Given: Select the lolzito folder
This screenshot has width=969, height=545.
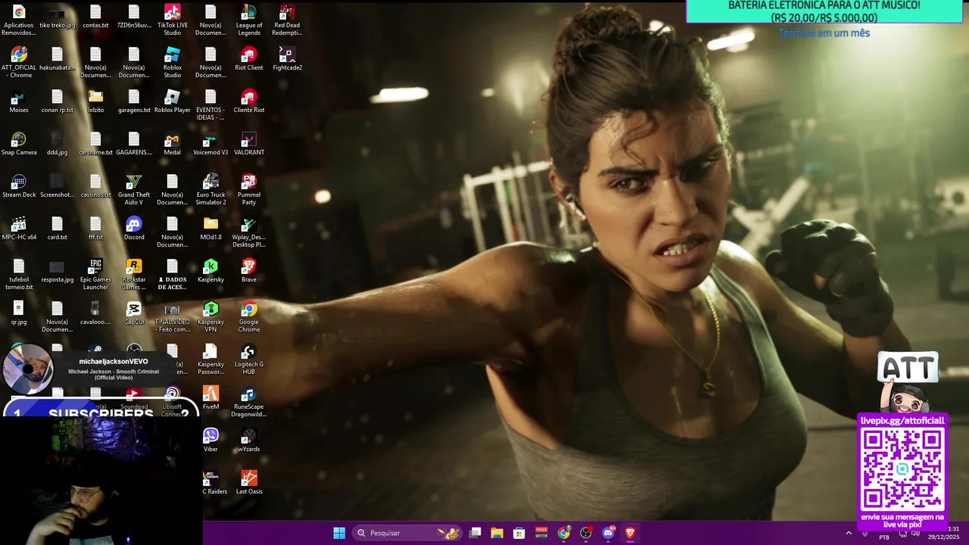Looking at the screenshot, I should 95,101.
